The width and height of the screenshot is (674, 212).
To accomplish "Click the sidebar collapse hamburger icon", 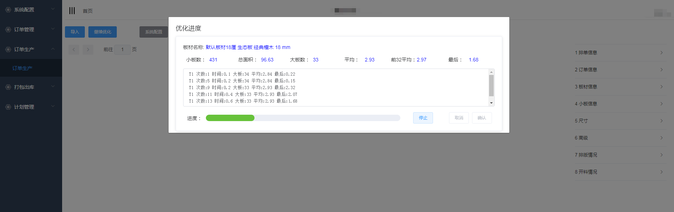I will (72, 11).
